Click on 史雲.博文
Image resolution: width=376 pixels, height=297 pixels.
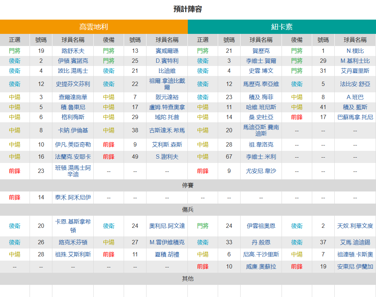pyautogui.click(x=261, y=71)
